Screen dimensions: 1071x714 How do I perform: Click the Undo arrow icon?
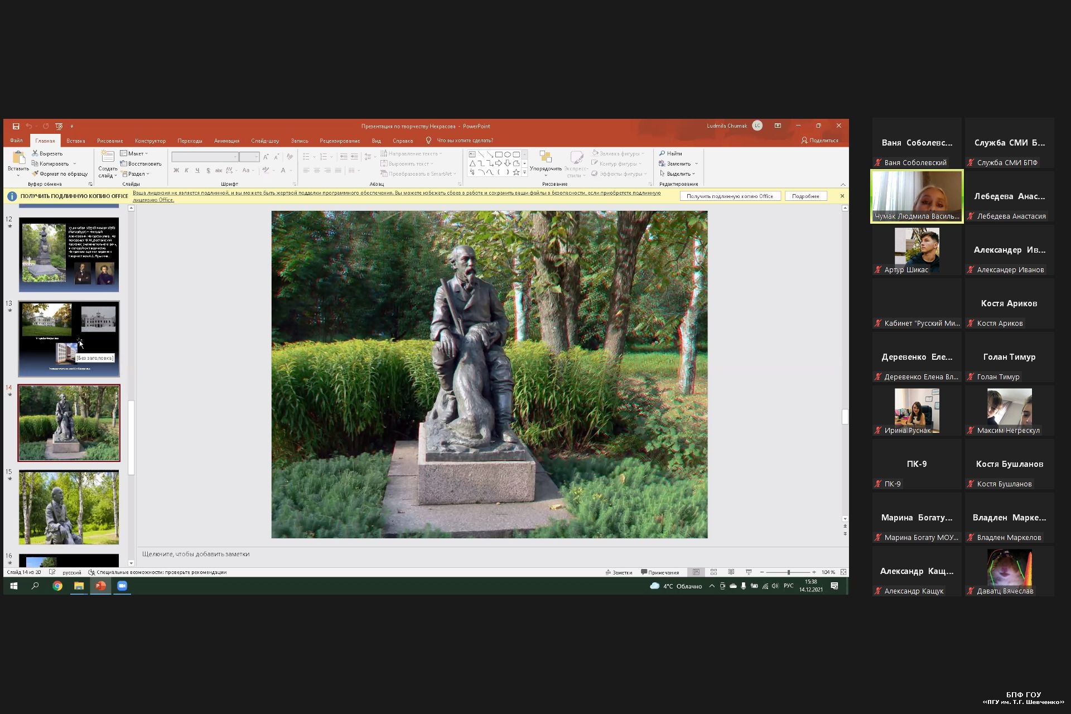pyautogui.click(x=29, y=126)
